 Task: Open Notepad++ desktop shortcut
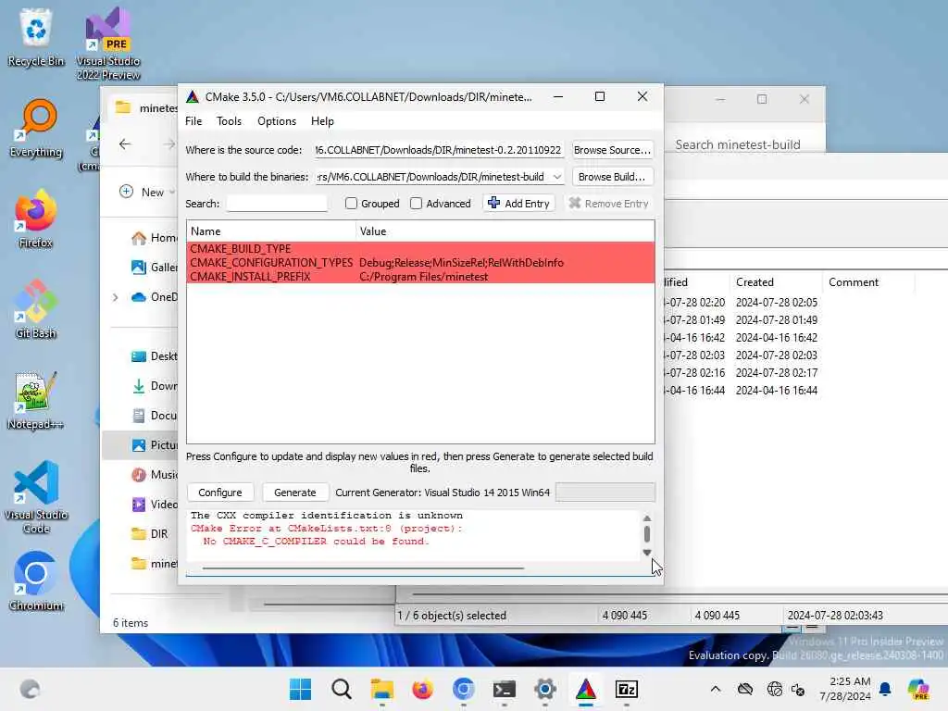point(36,400)
